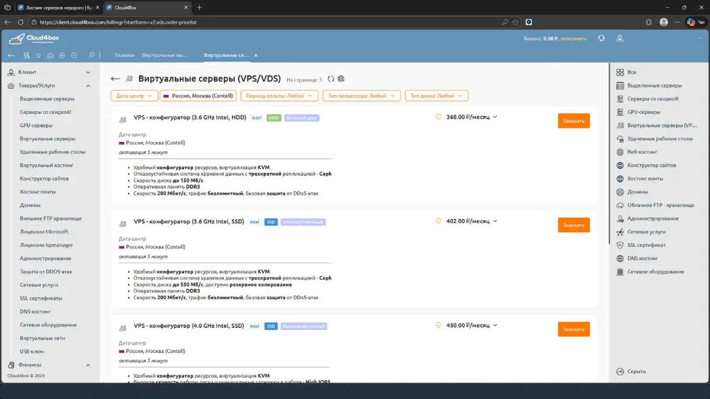Open the Тип диска filter dropdown

point(437,96)
